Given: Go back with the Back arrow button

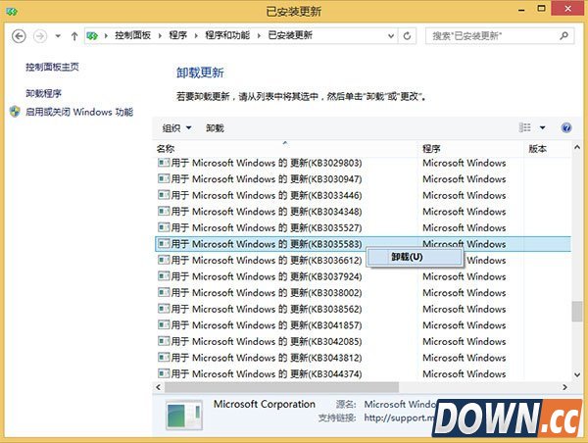Looking at the screenshot, I should [19, 36].
